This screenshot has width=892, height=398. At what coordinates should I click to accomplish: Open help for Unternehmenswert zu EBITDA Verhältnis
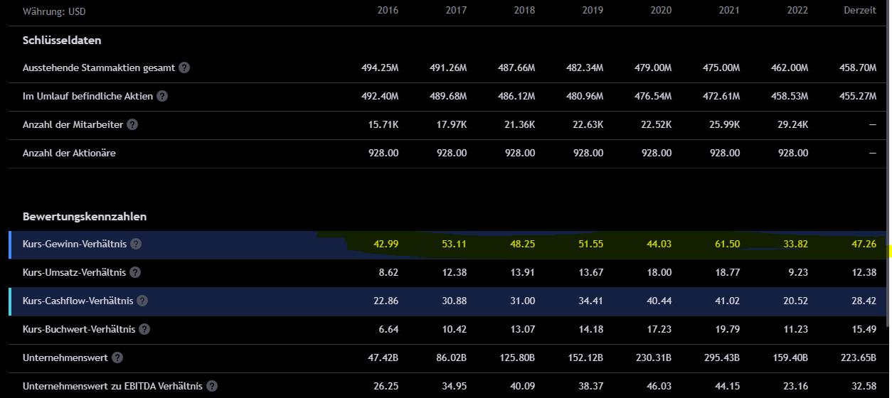212,386
